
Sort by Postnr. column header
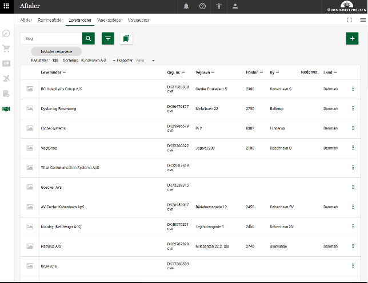tap(254, 72)
